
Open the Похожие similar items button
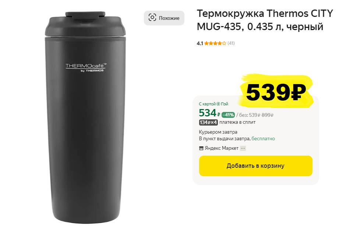point(164,18)
